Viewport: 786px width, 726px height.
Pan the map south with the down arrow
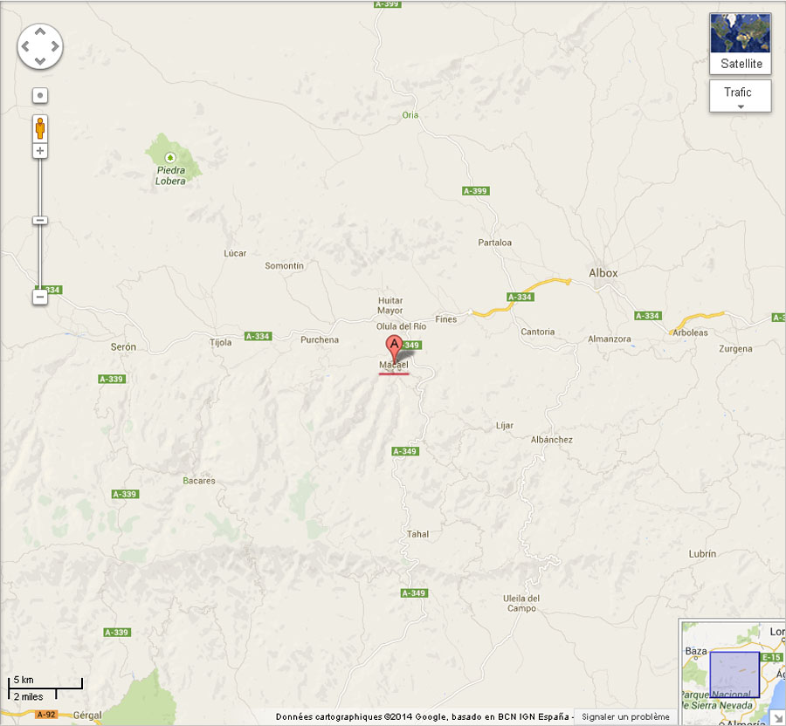(40, 61)
